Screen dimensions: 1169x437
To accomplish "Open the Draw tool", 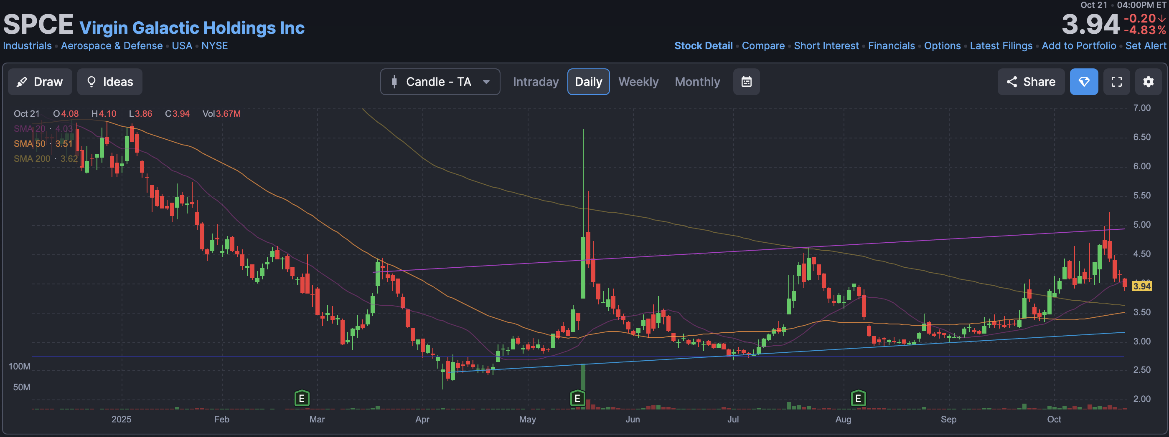I will click(40, 82).
